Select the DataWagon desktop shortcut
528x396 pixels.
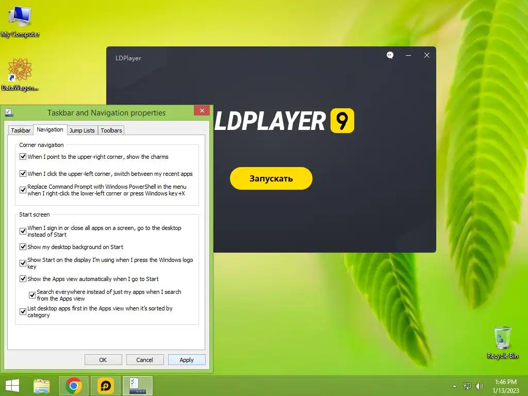pos(20,74)
